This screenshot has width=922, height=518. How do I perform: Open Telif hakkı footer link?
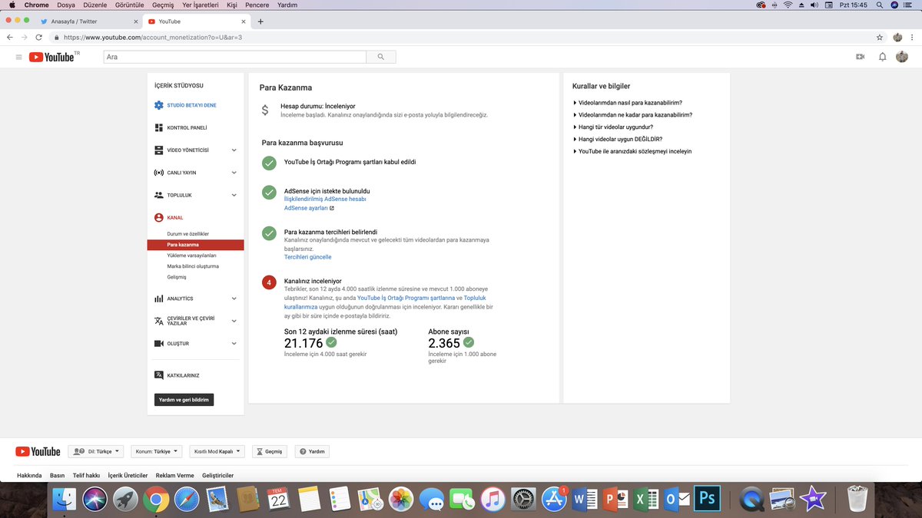click(86, 476)
